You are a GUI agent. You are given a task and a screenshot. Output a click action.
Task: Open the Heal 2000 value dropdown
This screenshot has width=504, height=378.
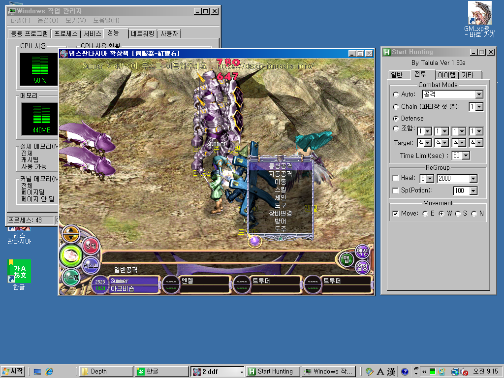[x=473, y=179]
